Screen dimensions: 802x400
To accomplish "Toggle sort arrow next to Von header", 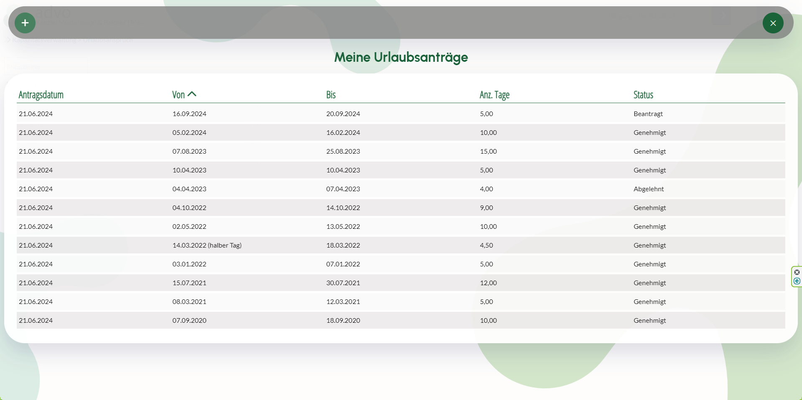I will (x=192, y=94).
